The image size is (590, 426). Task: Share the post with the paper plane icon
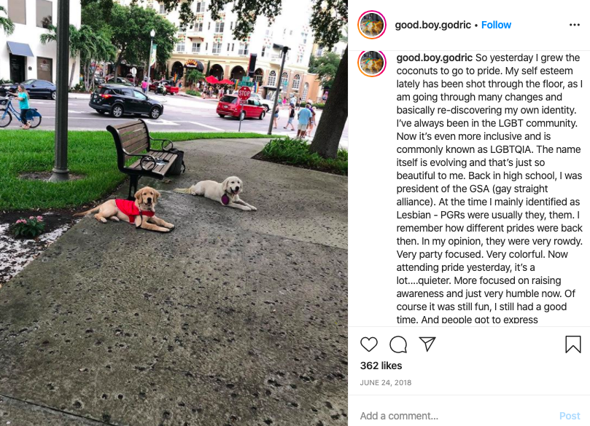pyautogui.click(x=427, y=344)
